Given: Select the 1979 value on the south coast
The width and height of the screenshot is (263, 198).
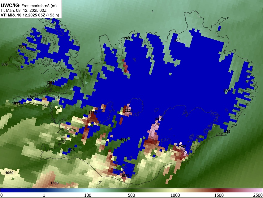Looking at the screenshot, I should tap(125, 176).
